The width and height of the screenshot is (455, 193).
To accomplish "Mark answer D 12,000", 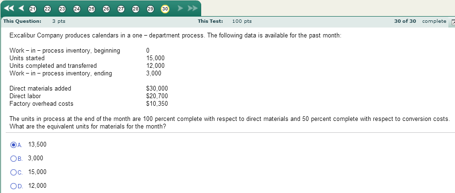I will point(13,186).
